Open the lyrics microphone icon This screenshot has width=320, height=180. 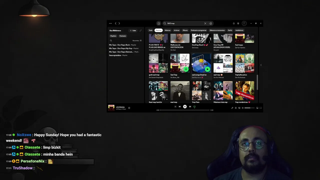coord(232,108)
